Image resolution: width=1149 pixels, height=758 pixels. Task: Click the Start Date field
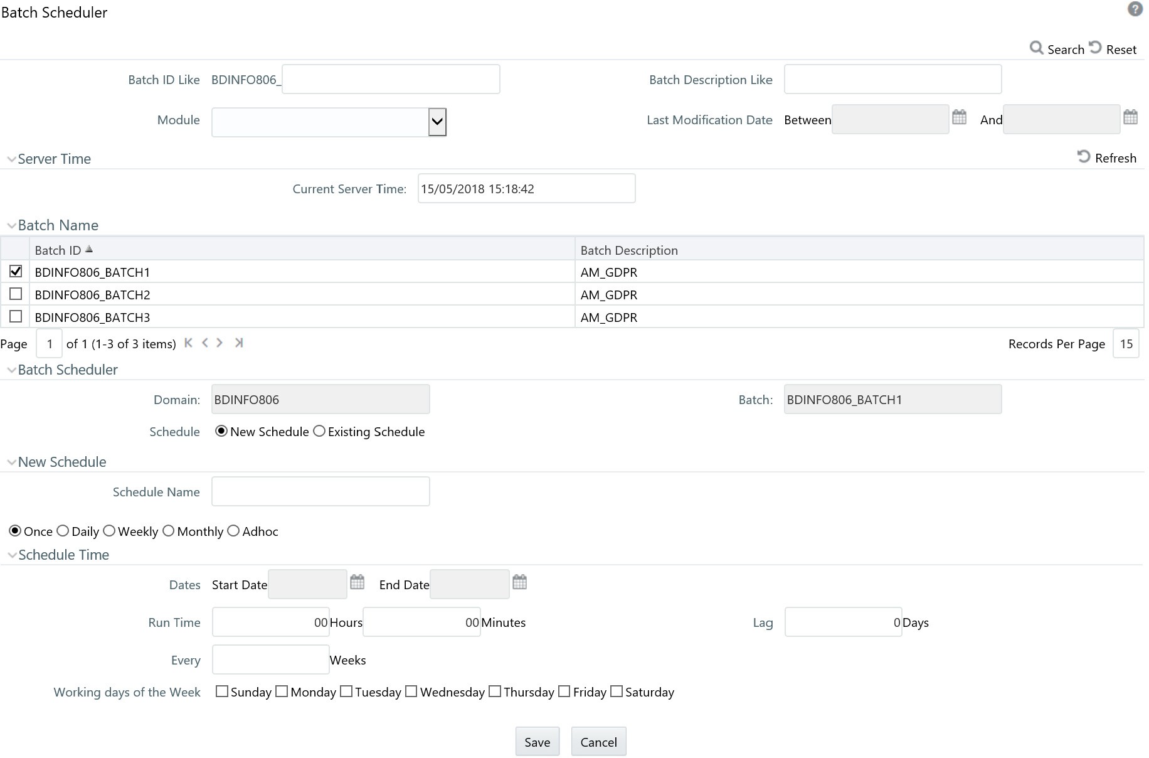308,584
